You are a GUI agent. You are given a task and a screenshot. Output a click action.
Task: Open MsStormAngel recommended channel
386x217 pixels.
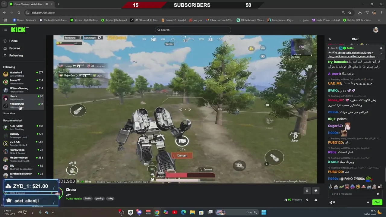tap(23, 159)
